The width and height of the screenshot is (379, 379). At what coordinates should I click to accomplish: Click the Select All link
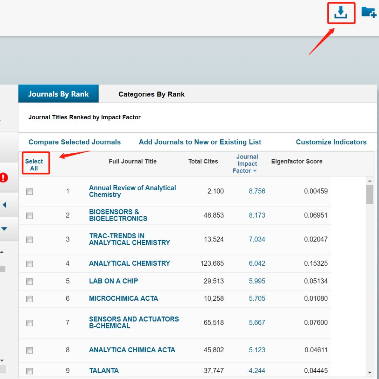click(x=34, y=165)
